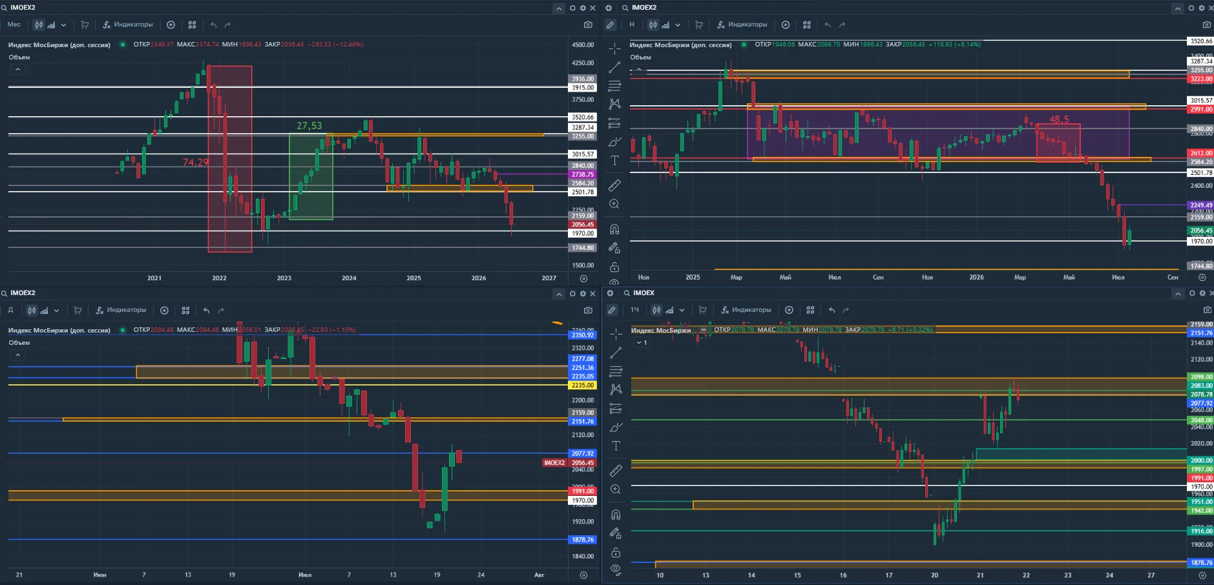
Task: Open time axis settings in bottom-right chart
Action: pyautogui.click(x=1202, y=575)
